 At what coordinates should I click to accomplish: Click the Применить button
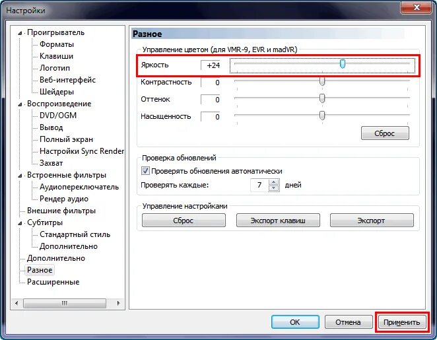[401, 322]
